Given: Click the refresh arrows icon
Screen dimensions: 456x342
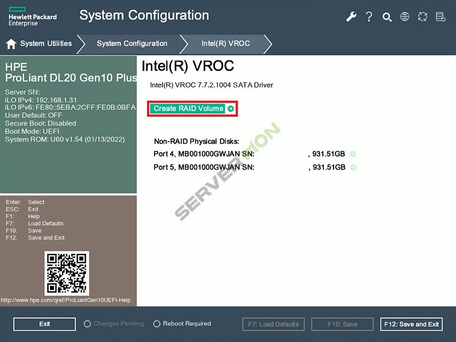Looking at the screenshot, I should point(422,17).
